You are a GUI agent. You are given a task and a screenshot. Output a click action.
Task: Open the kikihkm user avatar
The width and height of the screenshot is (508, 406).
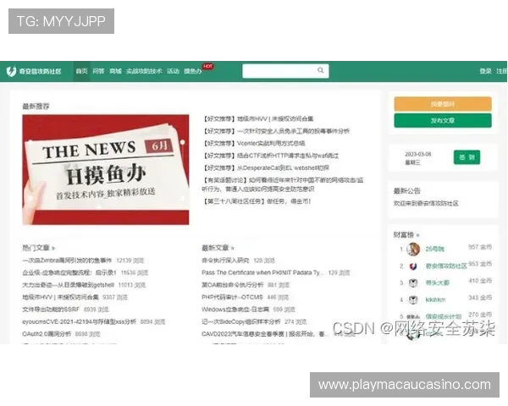pos(413,299)
